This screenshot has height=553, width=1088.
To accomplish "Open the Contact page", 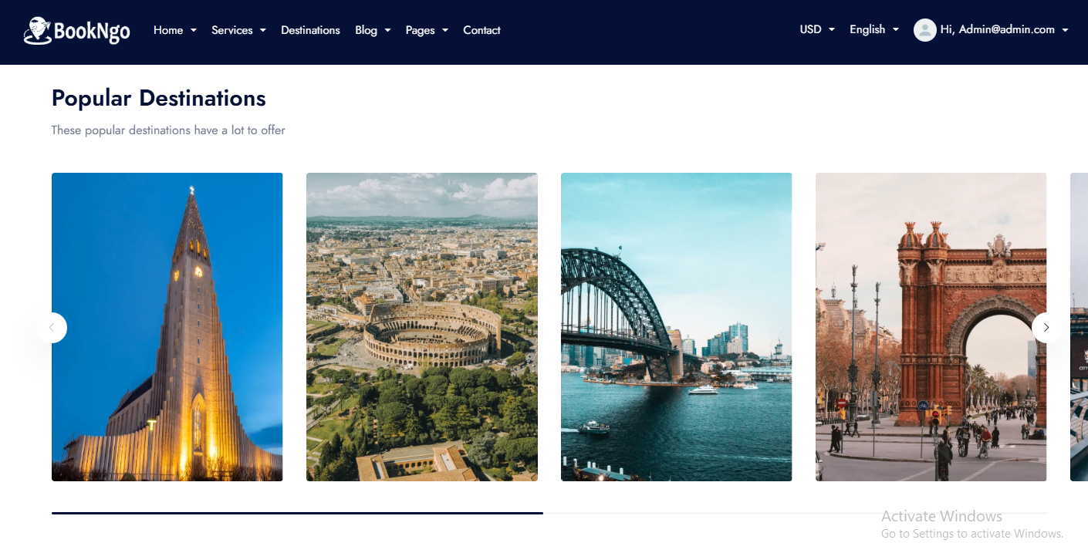I will tap(481, 30).
